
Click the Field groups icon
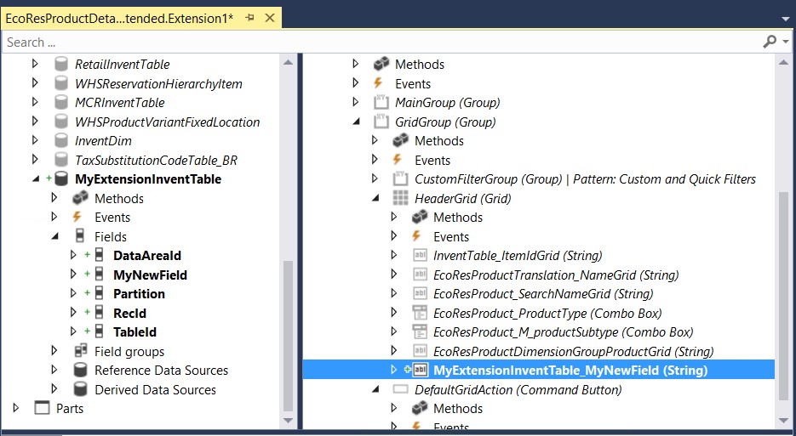80,351
